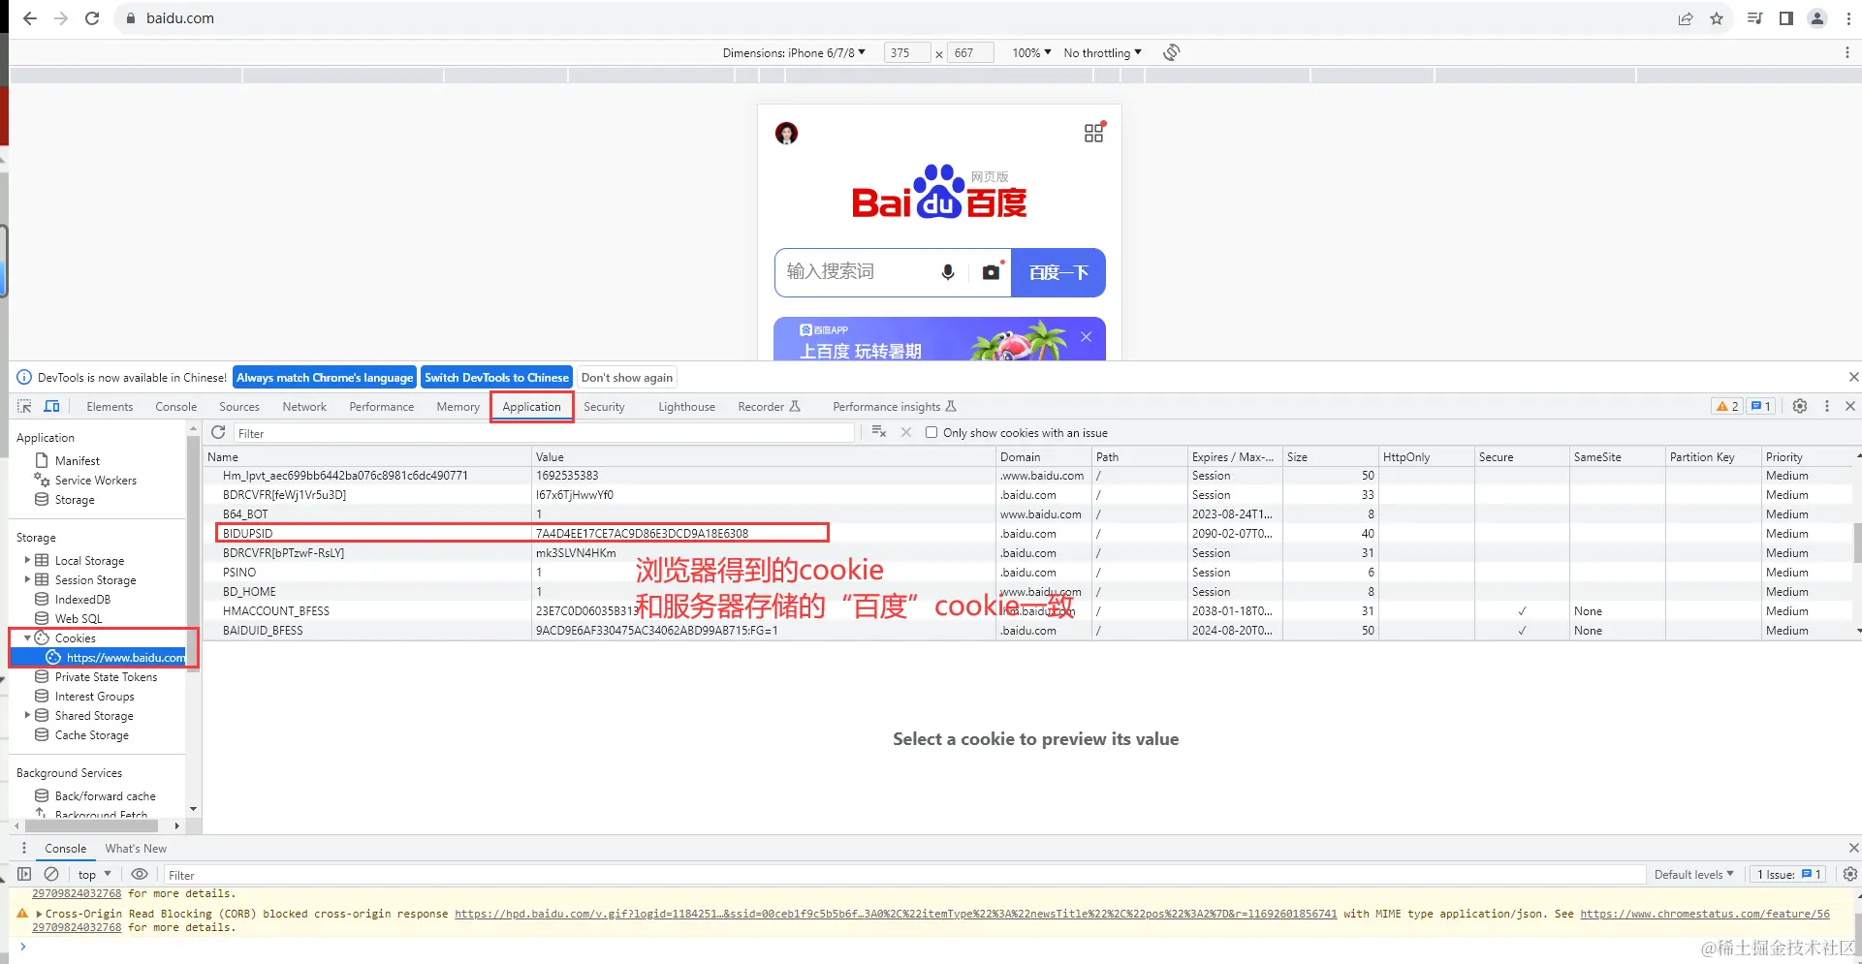The height and width of the screenshot is (964, 1862).
Task: Open Baidu grid menu icon
Action: coord(1094,133)
